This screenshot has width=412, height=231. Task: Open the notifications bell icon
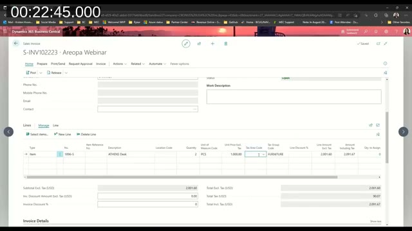(376, 31)
